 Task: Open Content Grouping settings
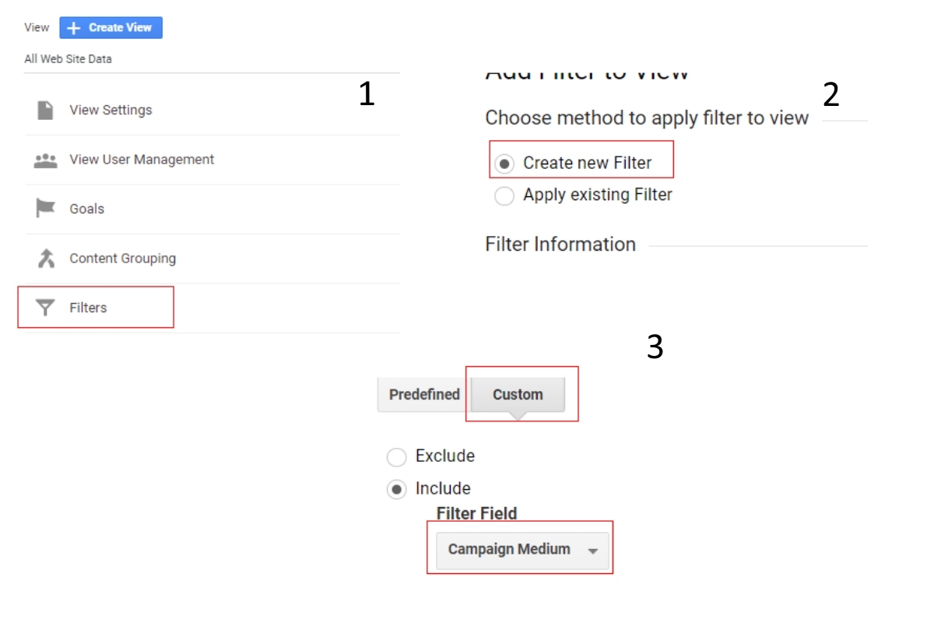122,259
